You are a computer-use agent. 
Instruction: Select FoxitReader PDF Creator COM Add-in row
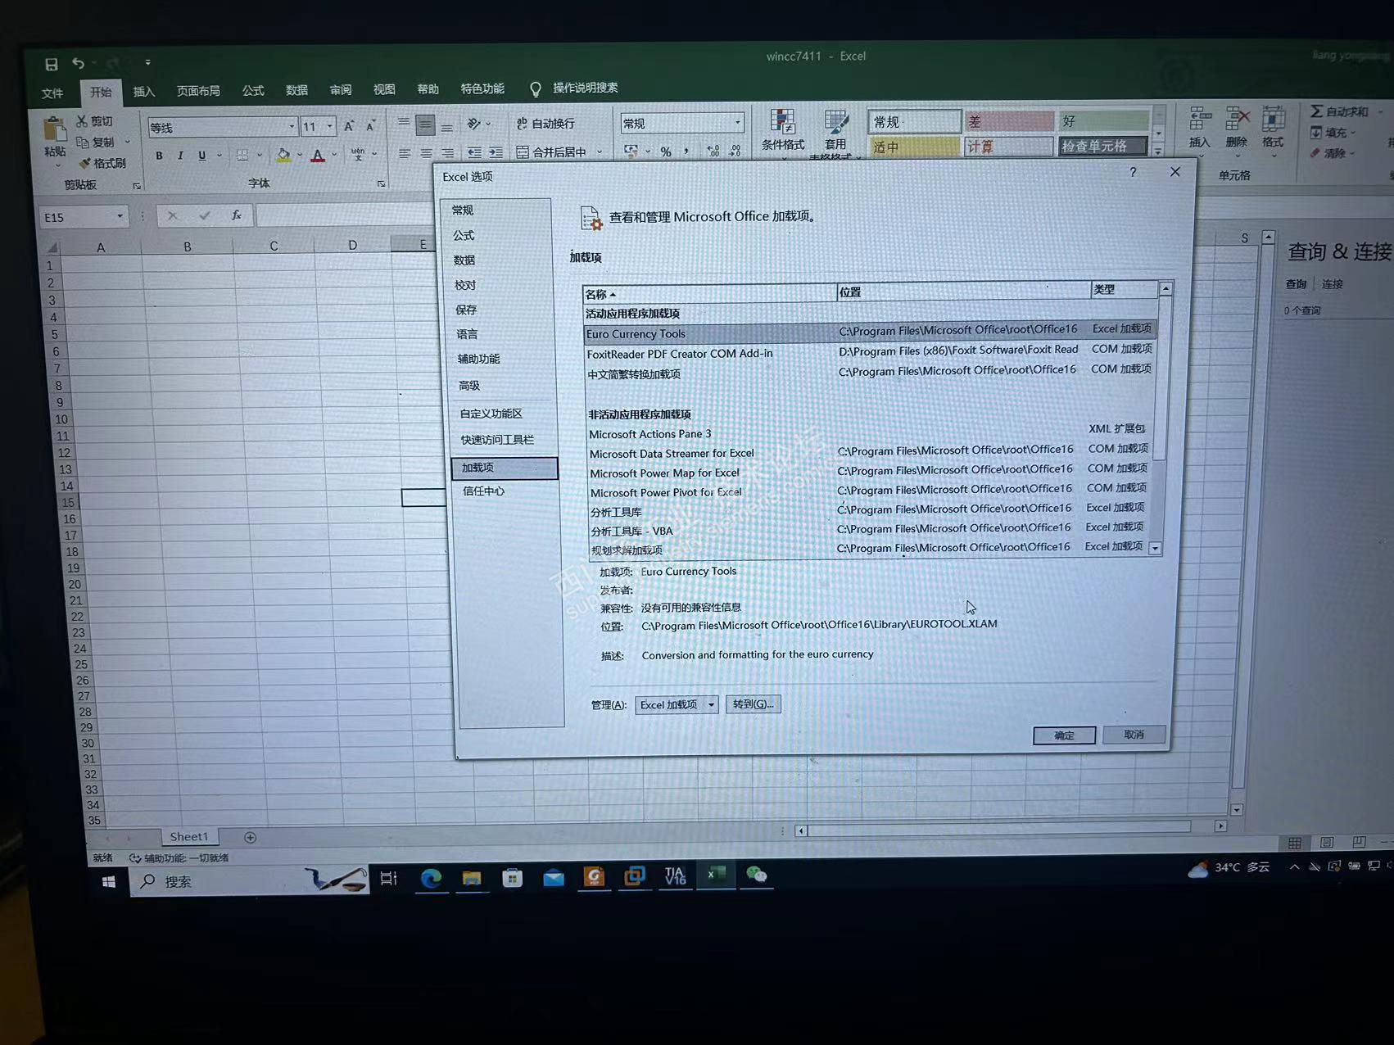[x=870, y=352]
